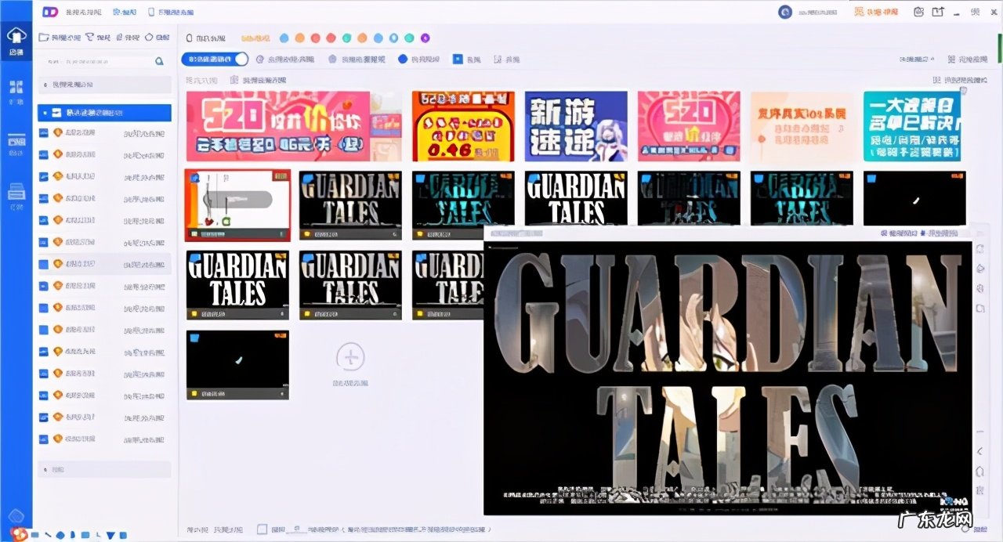
Task: Expand the gray group header at list bottom
Action: (x=104, y=469)
